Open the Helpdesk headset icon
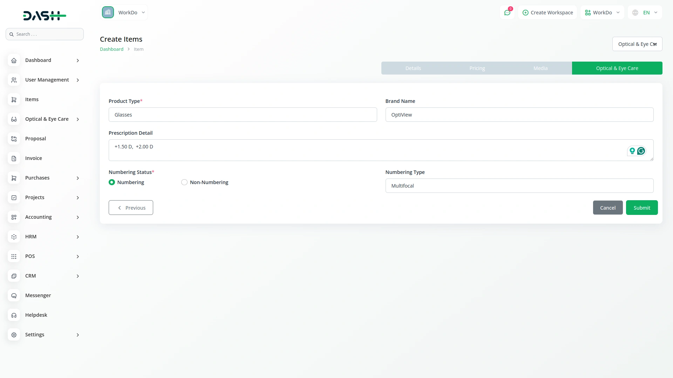 (x=14, y=315)
